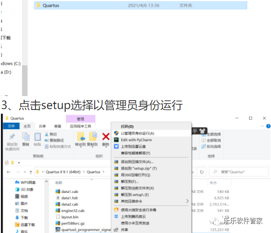The height and width of the screenshot is (233, 271).
Task: Open Xunlei Downloads in sidebar
Action: tap(25, 225)
